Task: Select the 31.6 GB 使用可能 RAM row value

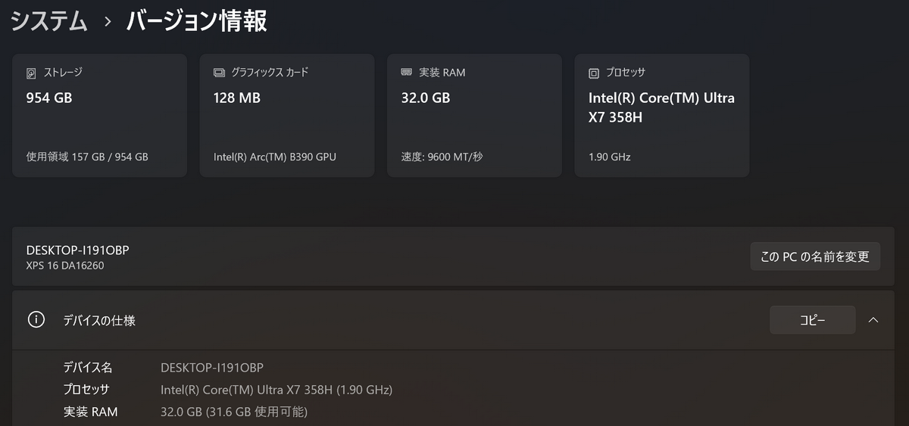Action: 234,412
